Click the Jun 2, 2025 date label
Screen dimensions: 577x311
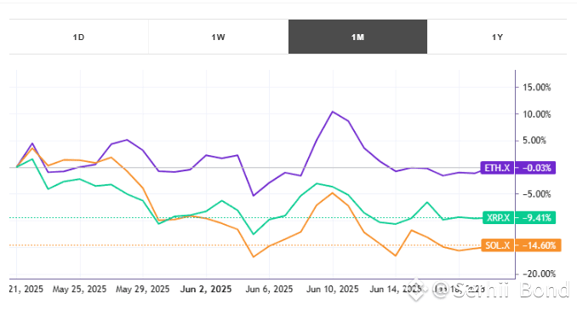pos(206,289)
